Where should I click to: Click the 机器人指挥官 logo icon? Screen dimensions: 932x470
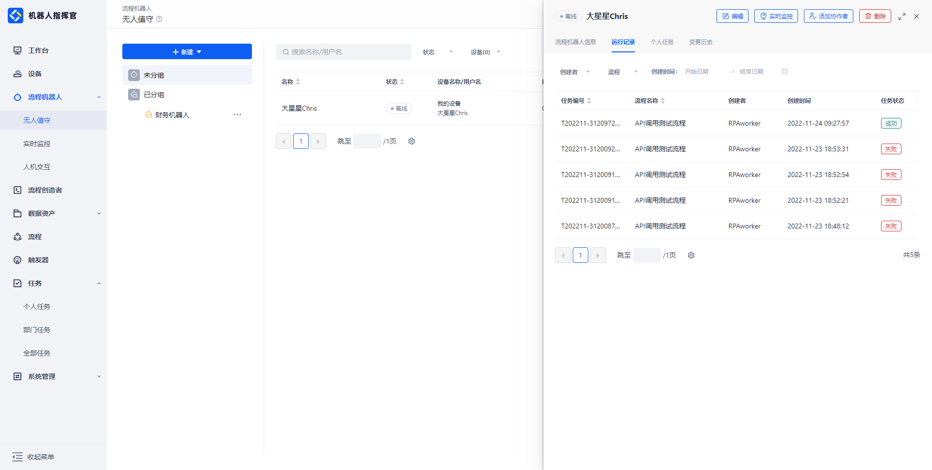point(16,16)
